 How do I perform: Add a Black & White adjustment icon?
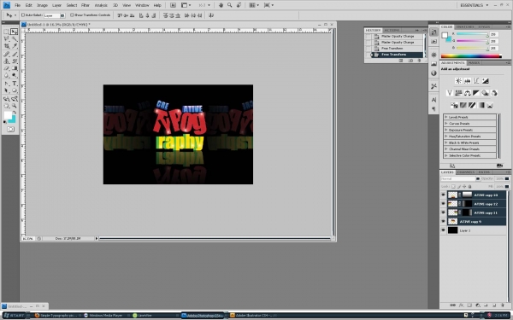pyautogui.click(x=476, y=93)
